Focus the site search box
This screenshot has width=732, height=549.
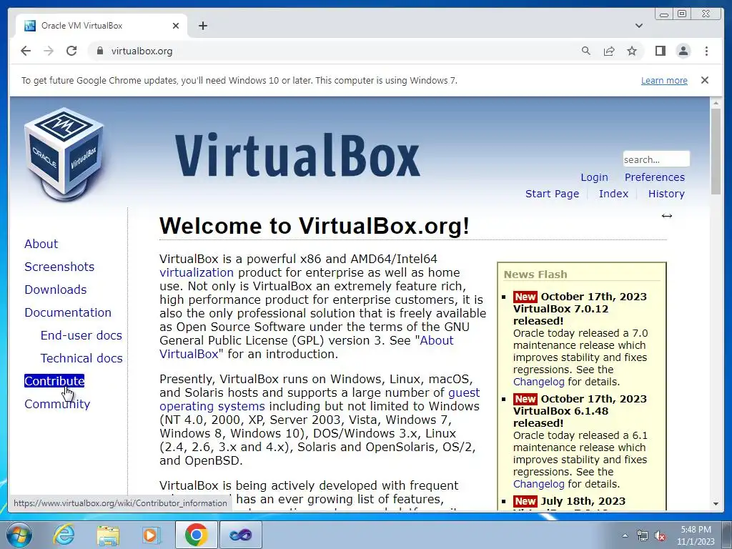[656, 159]
